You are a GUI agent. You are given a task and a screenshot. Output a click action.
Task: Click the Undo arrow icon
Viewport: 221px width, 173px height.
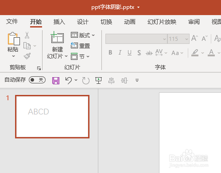click(x=69, y=80)
